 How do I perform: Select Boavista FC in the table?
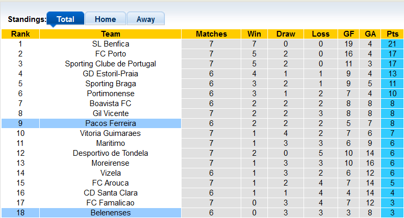point(110,104)
